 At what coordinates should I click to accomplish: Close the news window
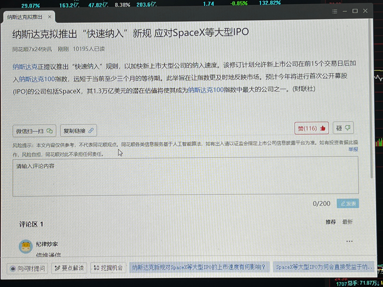click(x=365, y=11)
